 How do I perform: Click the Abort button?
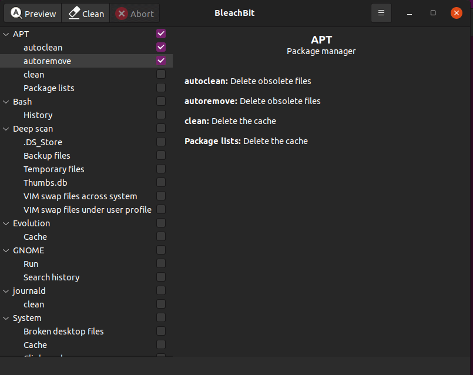[135, 13]
